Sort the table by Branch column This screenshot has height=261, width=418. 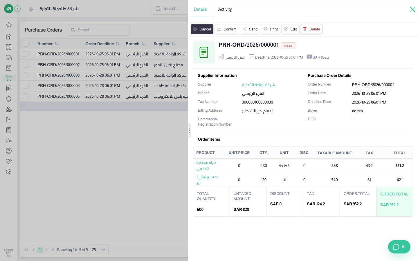[x=143, y=44]
